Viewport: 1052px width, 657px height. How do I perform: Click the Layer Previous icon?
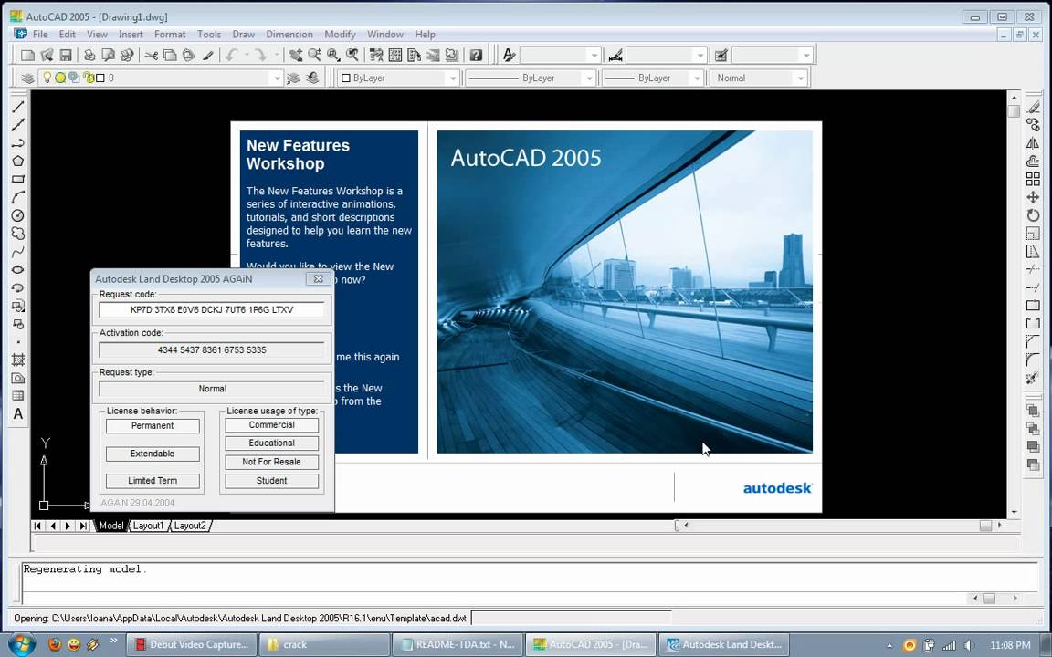312,78
